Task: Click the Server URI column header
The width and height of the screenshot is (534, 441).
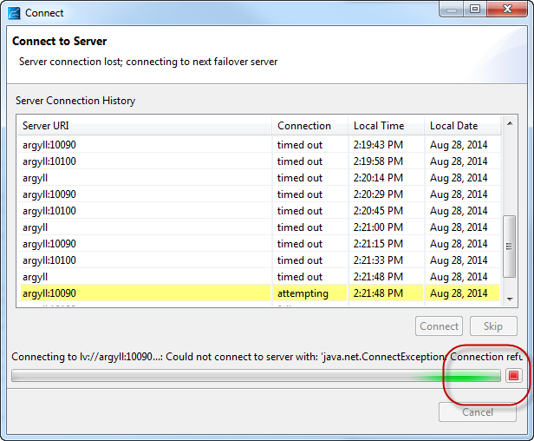Action: coord(145,126)
